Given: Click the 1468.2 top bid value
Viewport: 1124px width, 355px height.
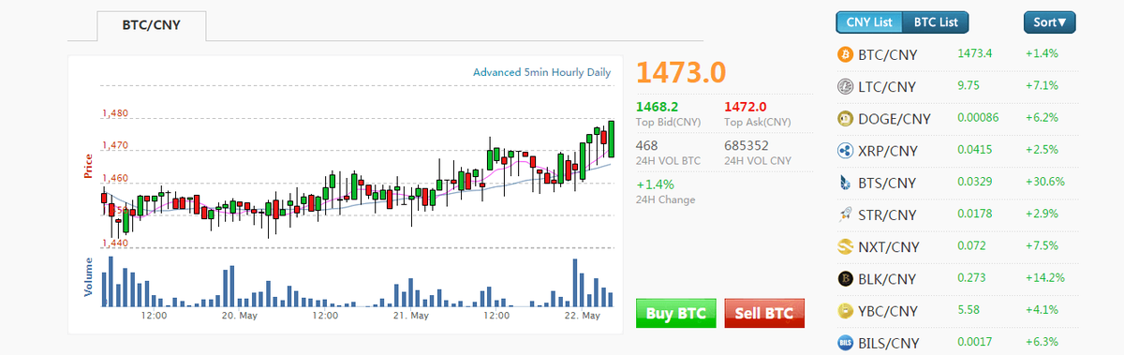Looking at the screenshot, I should (657, 107).
